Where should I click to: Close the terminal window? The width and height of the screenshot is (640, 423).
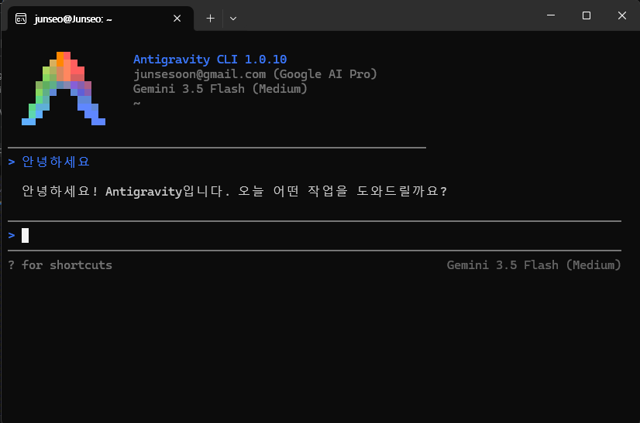(622, 15)
